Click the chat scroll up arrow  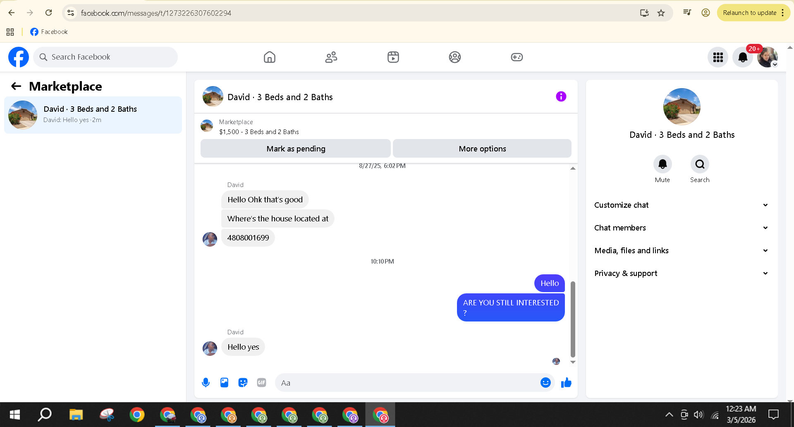tap(573, 168)
